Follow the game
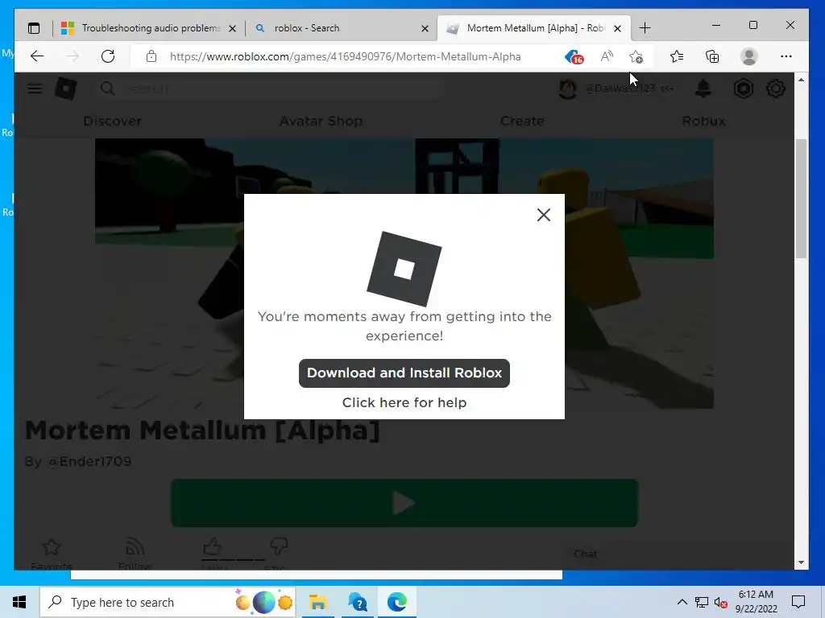The height and width of the screenshot is (618, 825). pos(135,548)
